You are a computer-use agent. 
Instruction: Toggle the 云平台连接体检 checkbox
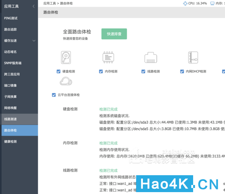coord(54,95)
